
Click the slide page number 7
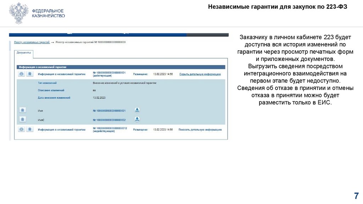click(357, 195)
